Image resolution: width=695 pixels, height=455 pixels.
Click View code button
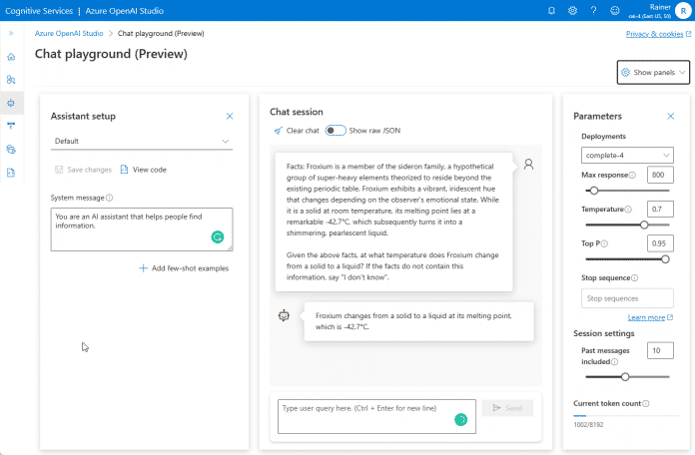tap(143, 170)
